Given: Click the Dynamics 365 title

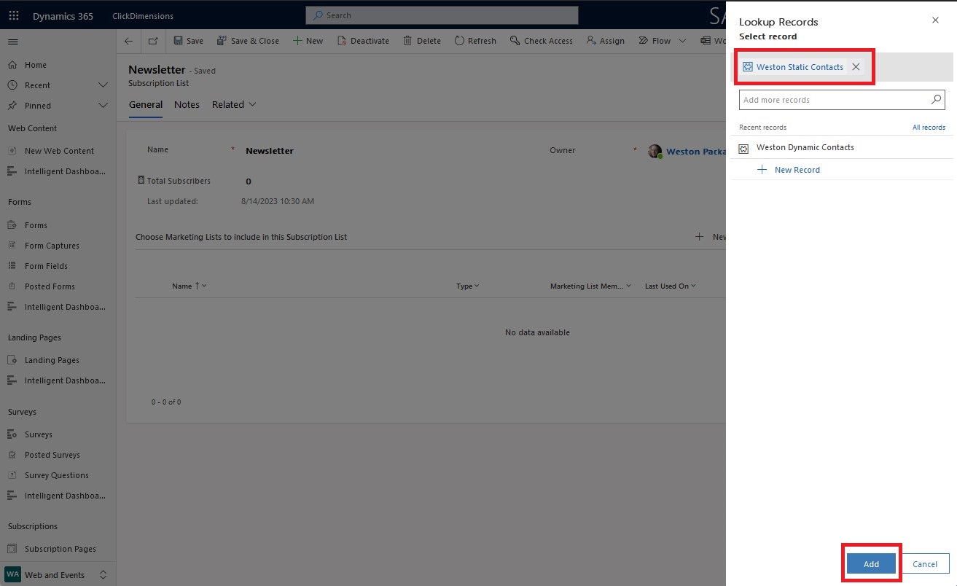Looking at the screenshot, I should tap(63, 16).
